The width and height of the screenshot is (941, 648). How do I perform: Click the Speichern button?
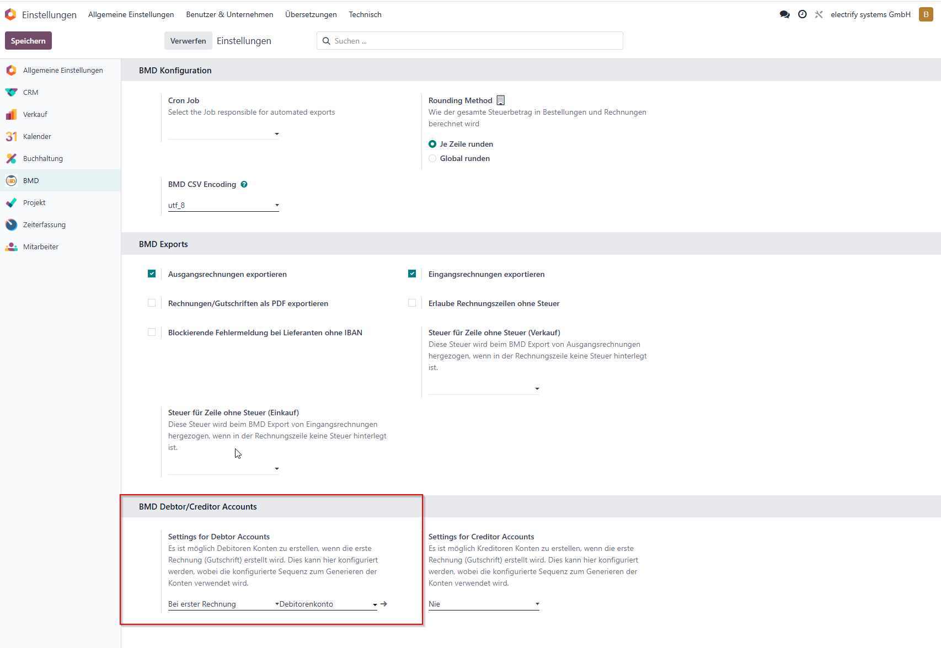coord(28,41)
